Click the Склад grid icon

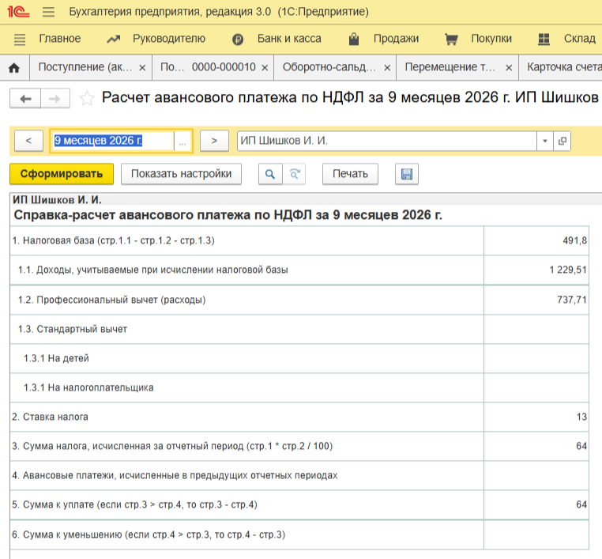pos(544,40)
